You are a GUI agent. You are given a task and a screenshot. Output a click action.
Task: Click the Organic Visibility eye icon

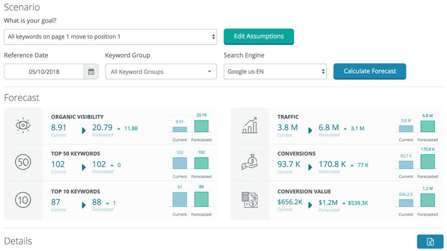coord(23,125)
